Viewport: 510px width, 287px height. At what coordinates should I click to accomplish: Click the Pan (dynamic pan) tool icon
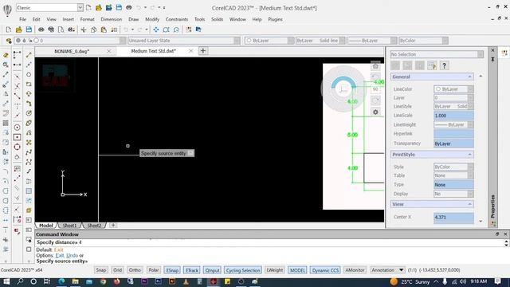[156, 29]
